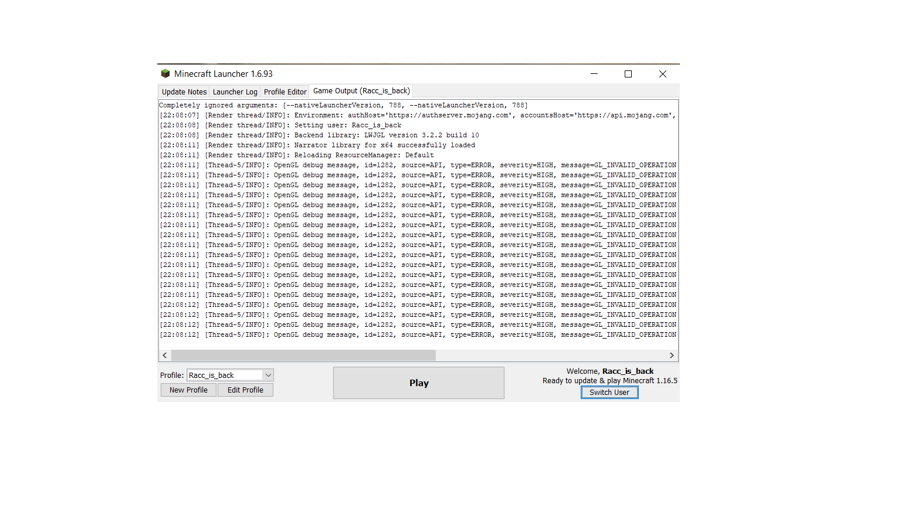
Task: Click the 'Environment: authHost' log line
Action: 418,116
